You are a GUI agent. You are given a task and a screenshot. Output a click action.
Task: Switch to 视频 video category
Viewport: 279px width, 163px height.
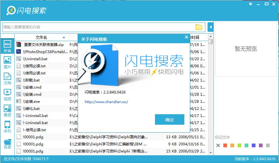(x=7, y=94)
